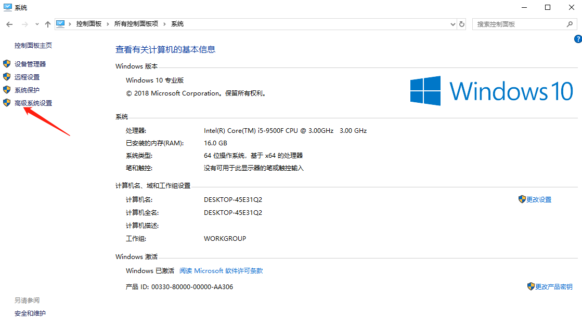Focus the 搜索控制面板 search field
The image size is (582, 327).
coord(518,24)
